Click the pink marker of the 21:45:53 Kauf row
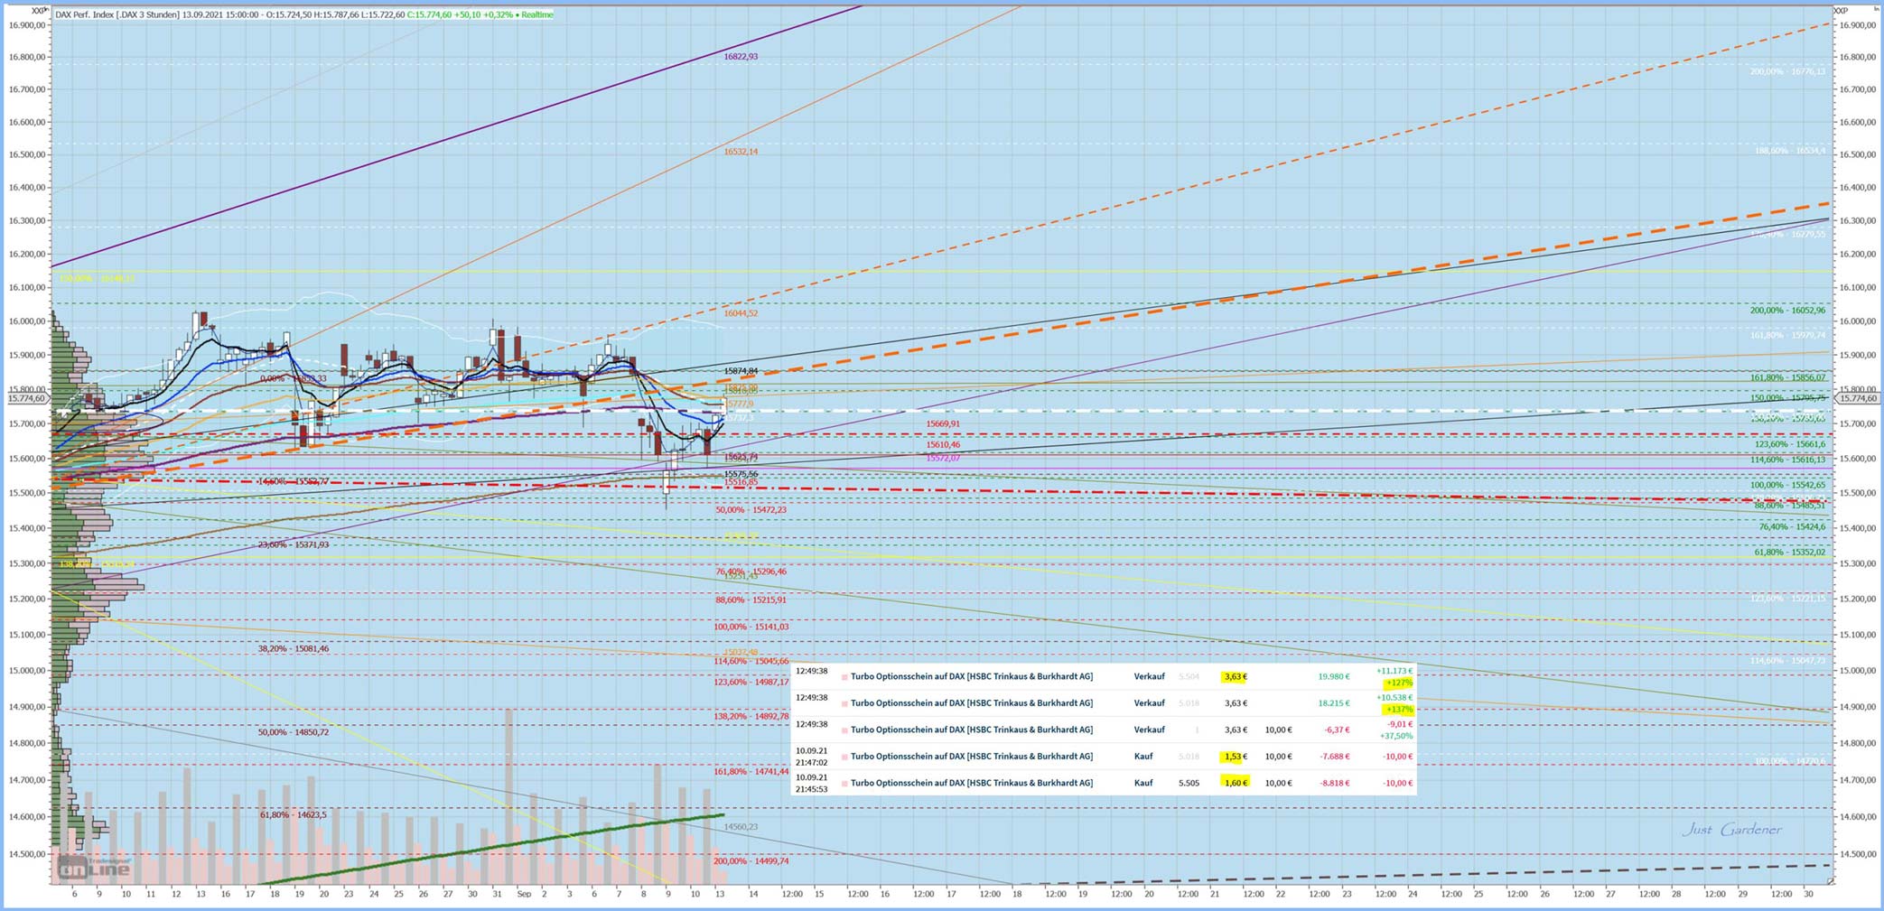This screenshot has width=1884, height=911. click(844, 784)
